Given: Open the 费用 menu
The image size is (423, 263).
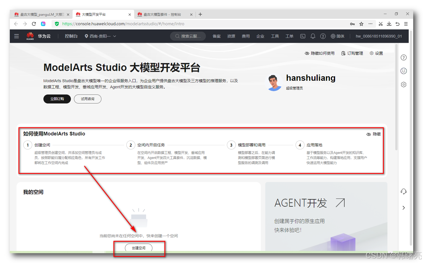Looking at the screenshot, I should coord(246,36).
